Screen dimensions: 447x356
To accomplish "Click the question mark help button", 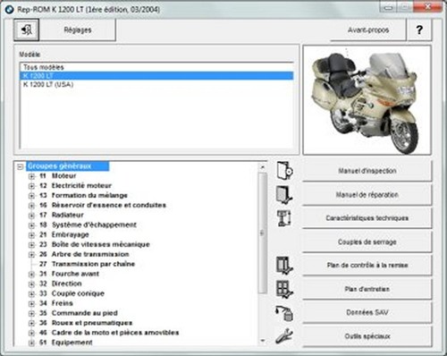I will click(419, 30).
